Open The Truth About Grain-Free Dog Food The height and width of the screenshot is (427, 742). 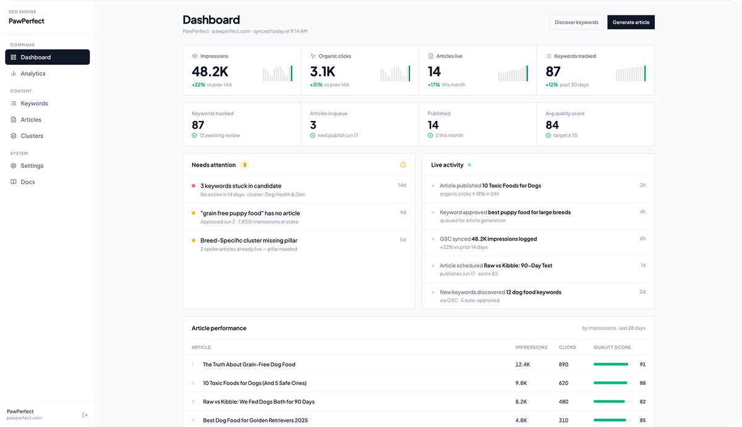(x=249, y=364)
